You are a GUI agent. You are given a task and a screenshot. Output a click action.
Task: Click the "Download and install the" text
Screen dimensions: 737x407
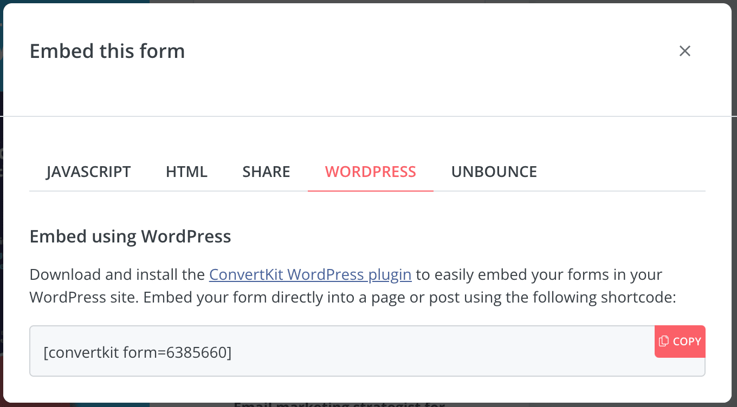point(118,274)
